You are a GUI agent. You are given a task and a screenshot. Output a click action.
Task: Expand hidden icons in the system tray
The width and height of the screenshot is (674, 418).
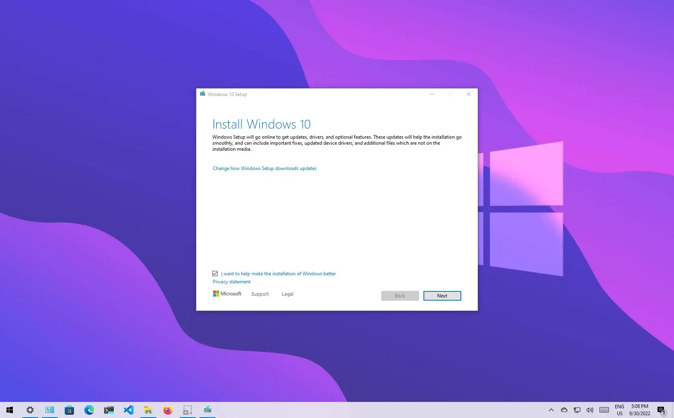coord(551,410)
